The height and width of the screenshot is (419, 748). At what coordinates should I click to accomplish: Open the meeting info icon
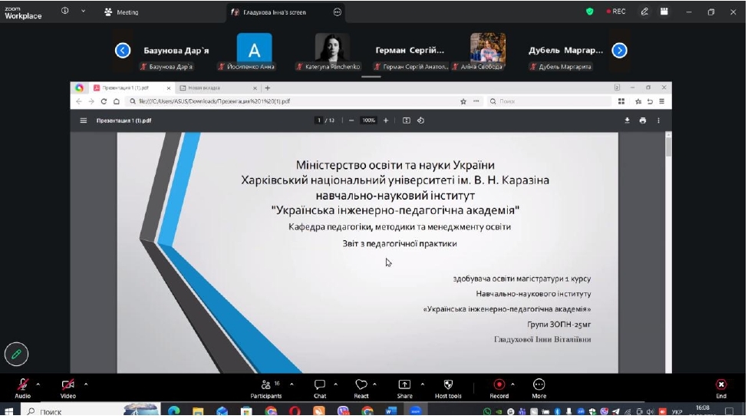(x=65, y=11)
